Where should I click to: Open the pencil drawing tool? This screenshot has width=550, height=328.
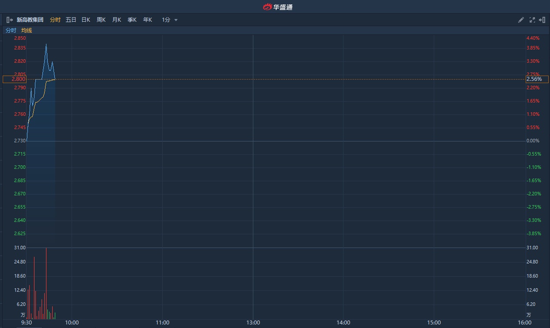pyautogui.click(x=521, y=20)
